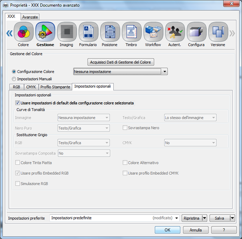Open the Nero Puro dropdown
242x239 pixels.
84,128
